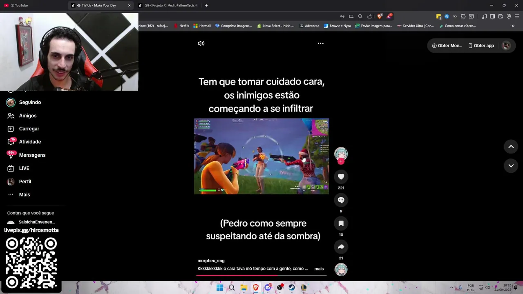The width and height of the screenshot is (523, 294).
Task: Open the Nova Select bookmark
Action: click(x=276, y=26)
